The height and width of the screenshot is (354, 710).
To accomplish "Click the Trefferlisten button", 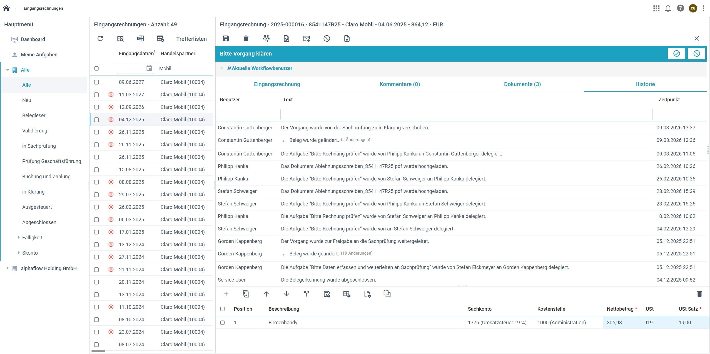I will point(191,39).
